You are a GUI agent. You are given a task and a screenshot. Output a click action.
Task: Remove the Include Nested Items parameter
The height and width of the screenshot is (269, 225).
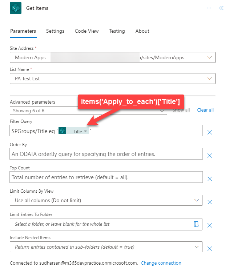[x=210, y=249]
